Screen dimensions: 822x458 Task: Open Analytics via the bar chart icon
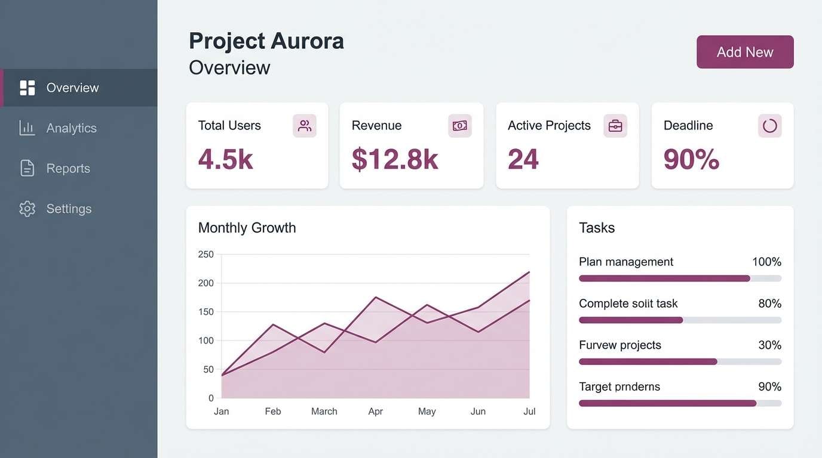(27, 128)
